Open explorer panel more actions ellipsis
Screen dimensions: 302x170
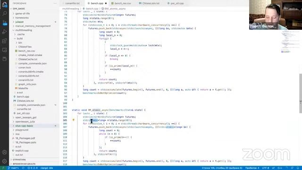pos(55,3)
